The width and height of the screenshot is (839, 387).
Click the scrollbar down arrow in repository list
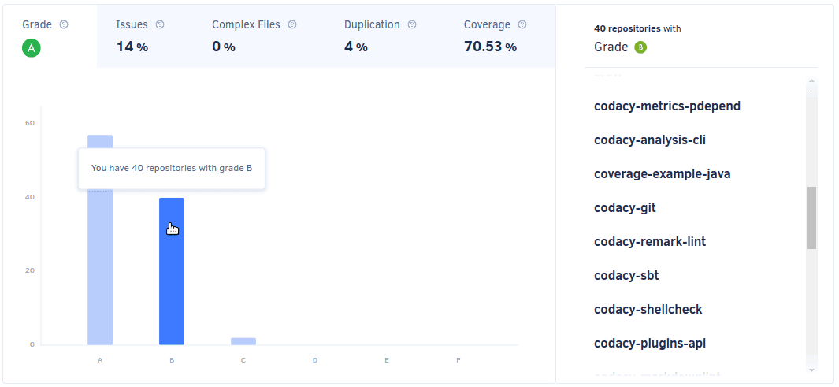[811, 370]
